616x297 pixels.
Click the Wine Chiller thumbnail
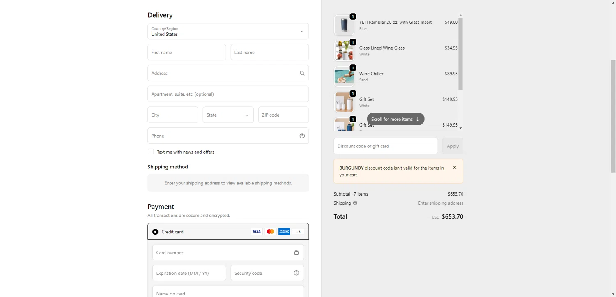[344, 76]
